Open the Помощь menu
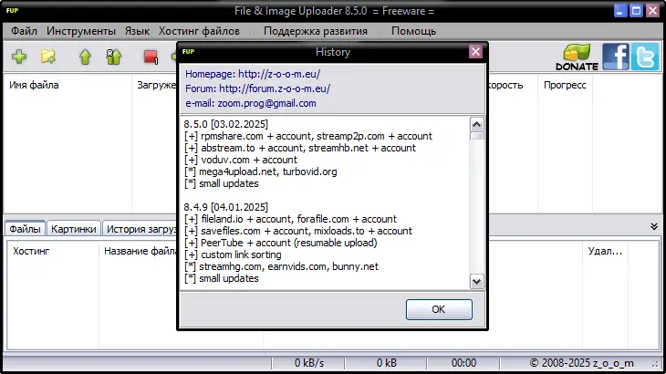666x374 pixels. (413, 31)
